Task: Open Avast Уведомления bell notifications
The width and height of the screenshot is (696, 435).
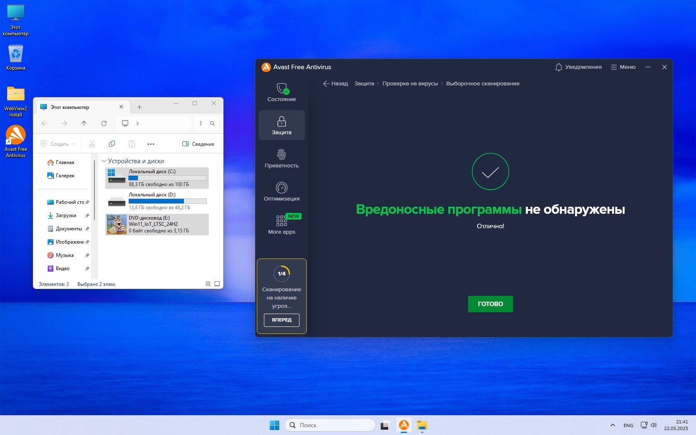Action: coord(578,67)
